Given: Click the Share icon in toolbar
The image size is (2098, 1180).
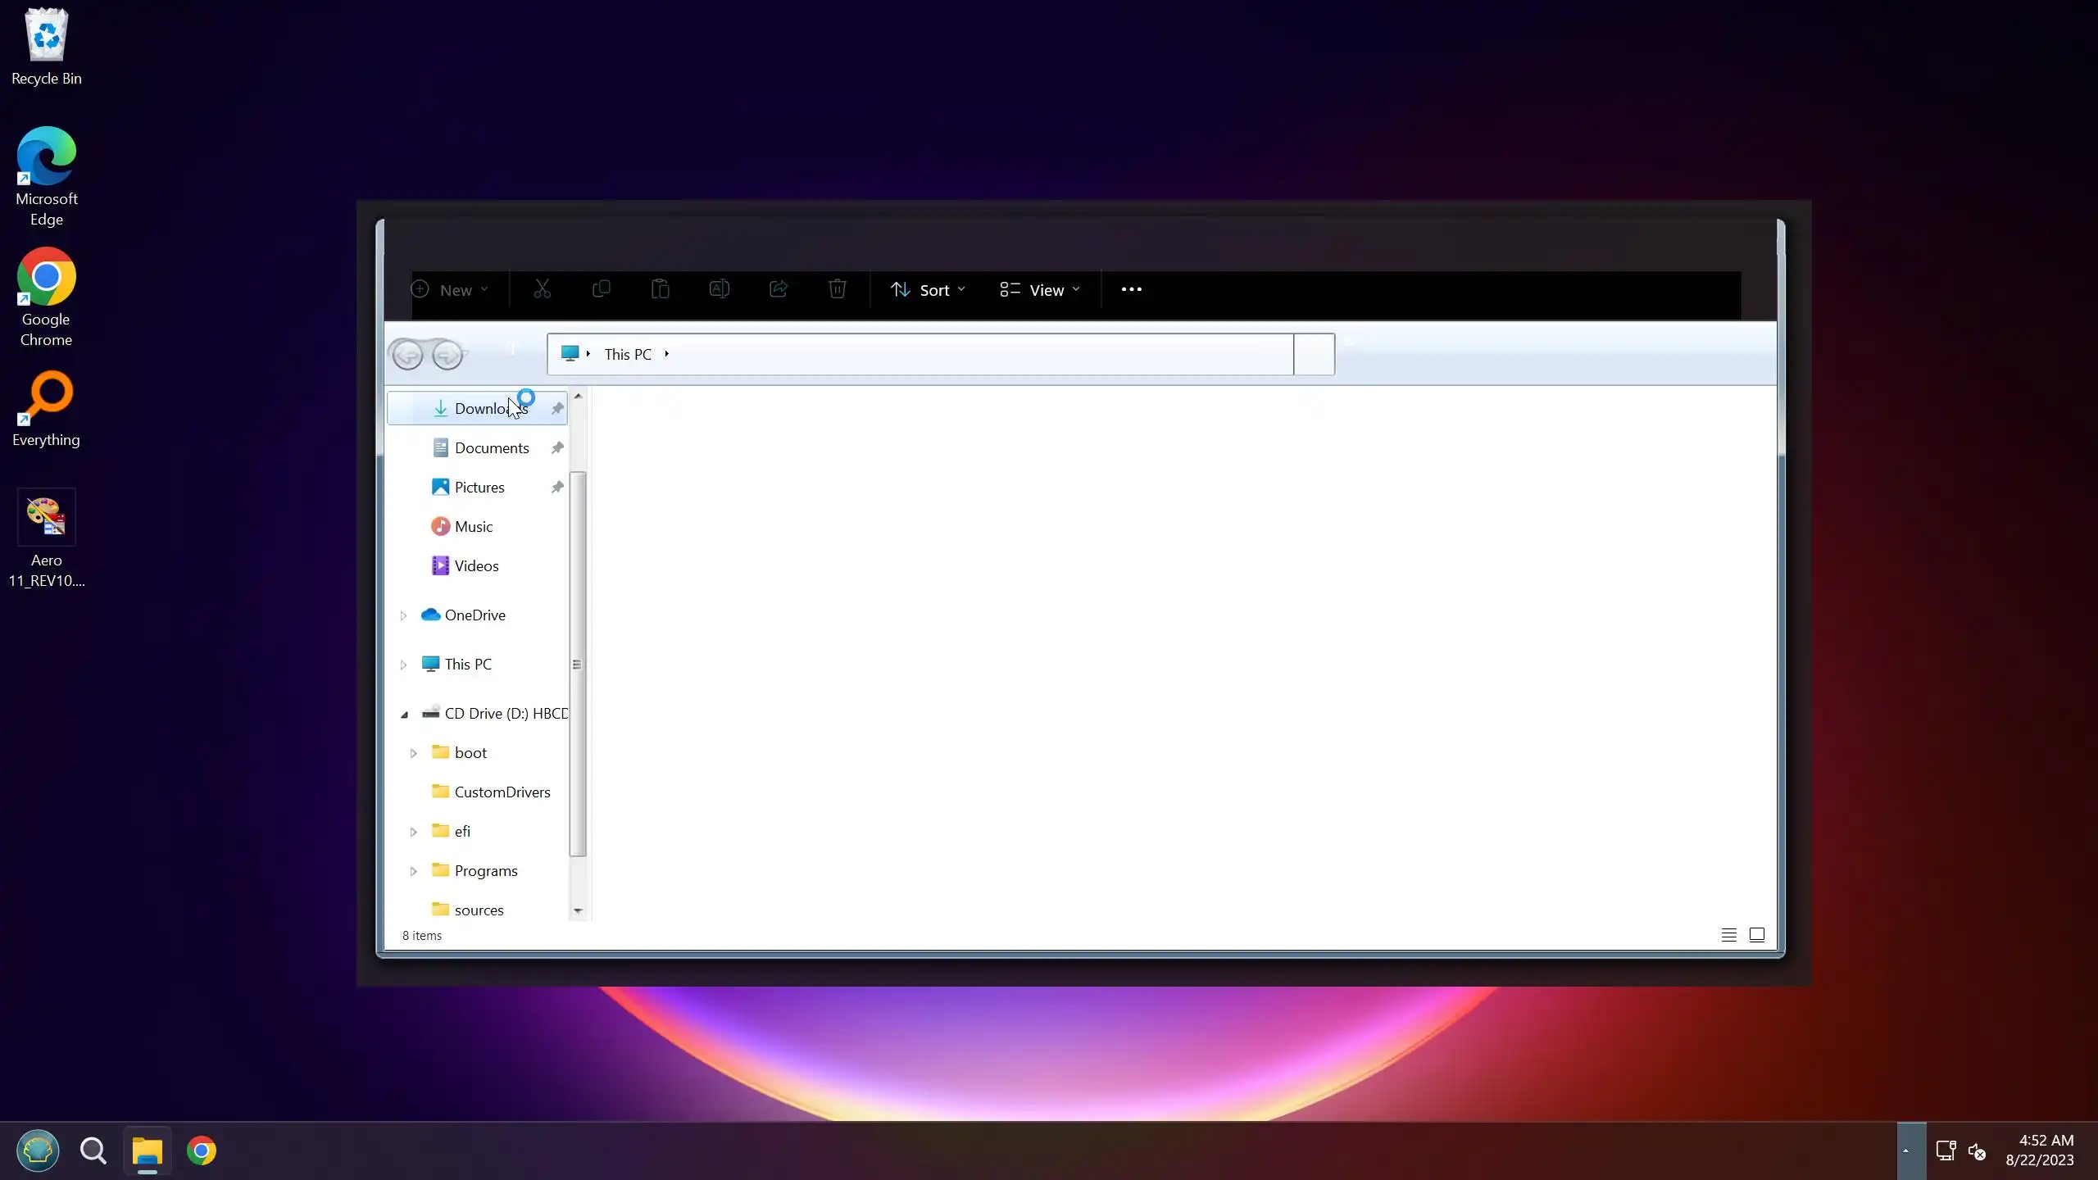Looking at the screenshot, I should click(x=778, y=289).
